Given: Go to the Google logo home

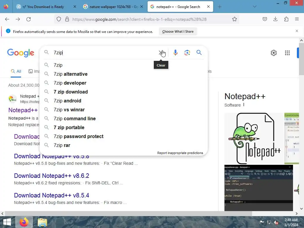Looking at the screenshot, I should [x=20, y=53].
